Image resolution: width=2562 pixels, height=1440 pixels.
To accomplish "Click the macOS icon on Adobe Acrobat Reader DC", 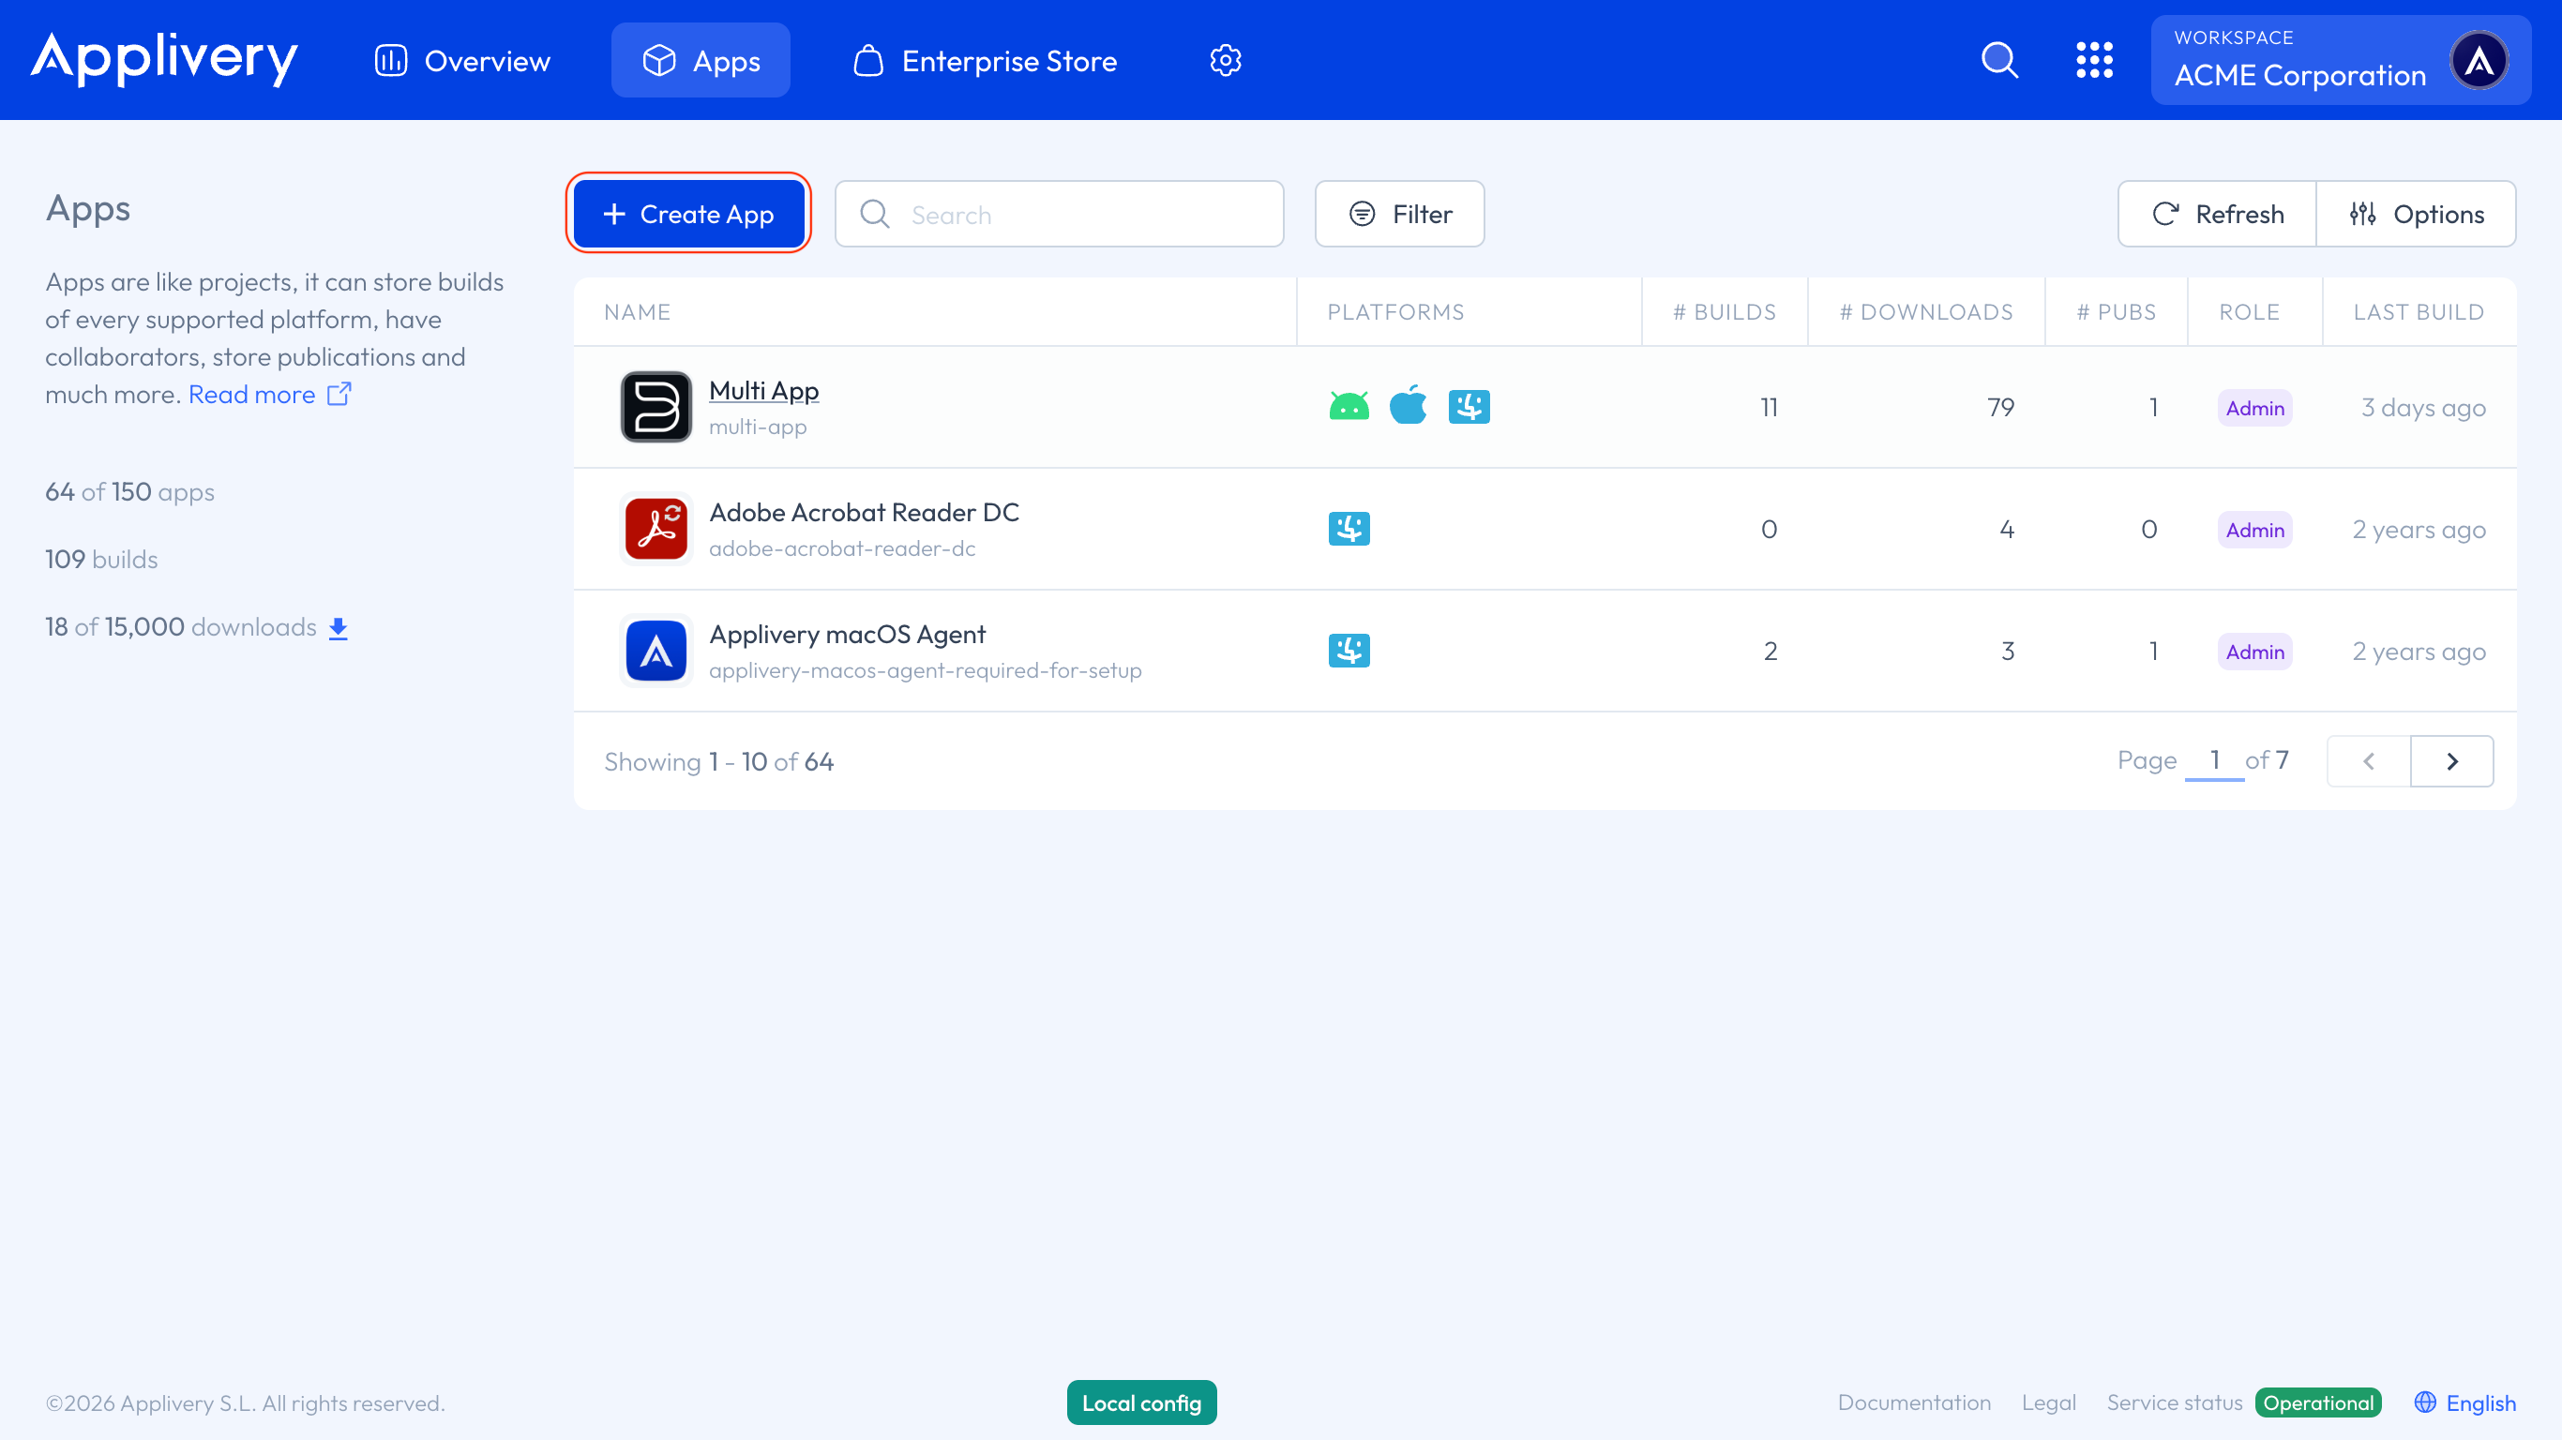I will point(1349,528).
